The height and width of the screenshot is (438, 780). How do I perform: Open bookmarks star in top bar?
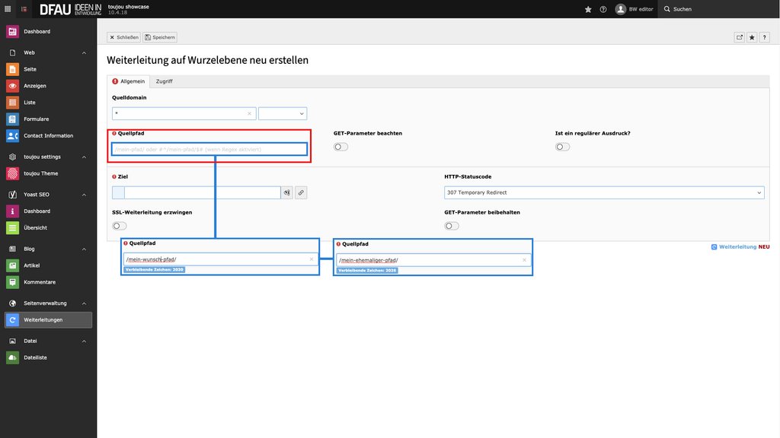tap(587, 9)
